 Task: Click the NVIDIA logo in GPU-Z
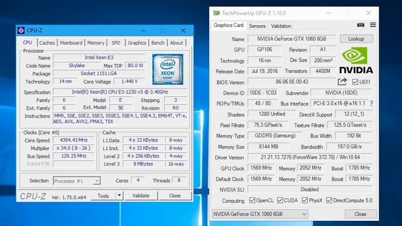tap(356, 60)
